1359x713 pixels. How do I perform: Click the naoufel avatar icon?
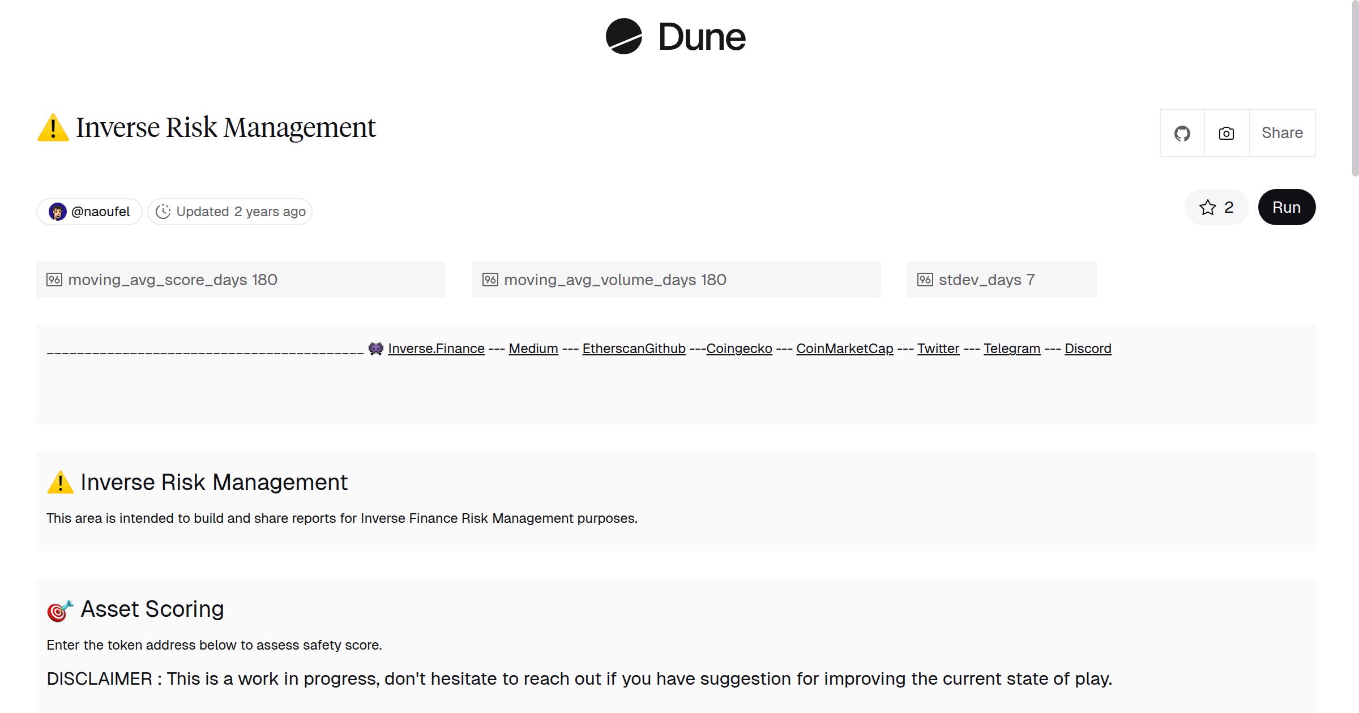(57, 212)
